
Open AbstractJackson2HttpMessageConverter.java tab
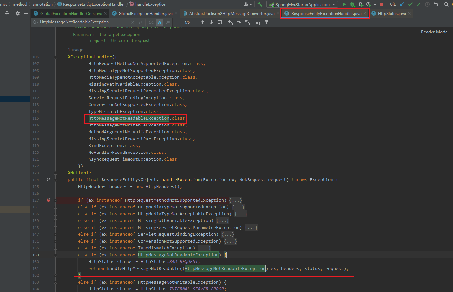(232, 13)
